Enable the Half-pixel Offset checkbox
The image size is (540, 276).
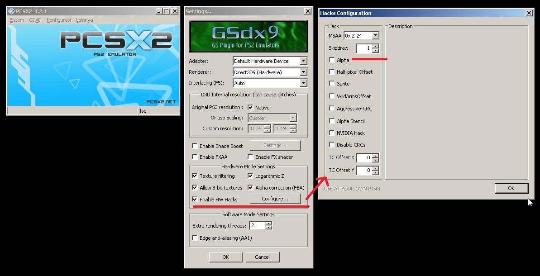coord(332,71)
